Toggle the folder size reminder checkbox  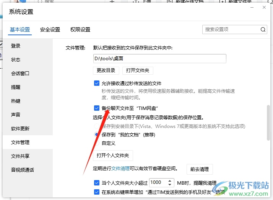click(x=97, y=183)
